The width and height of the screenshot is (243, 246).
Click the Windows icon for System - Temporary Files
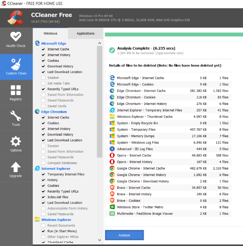click(112, 130)
